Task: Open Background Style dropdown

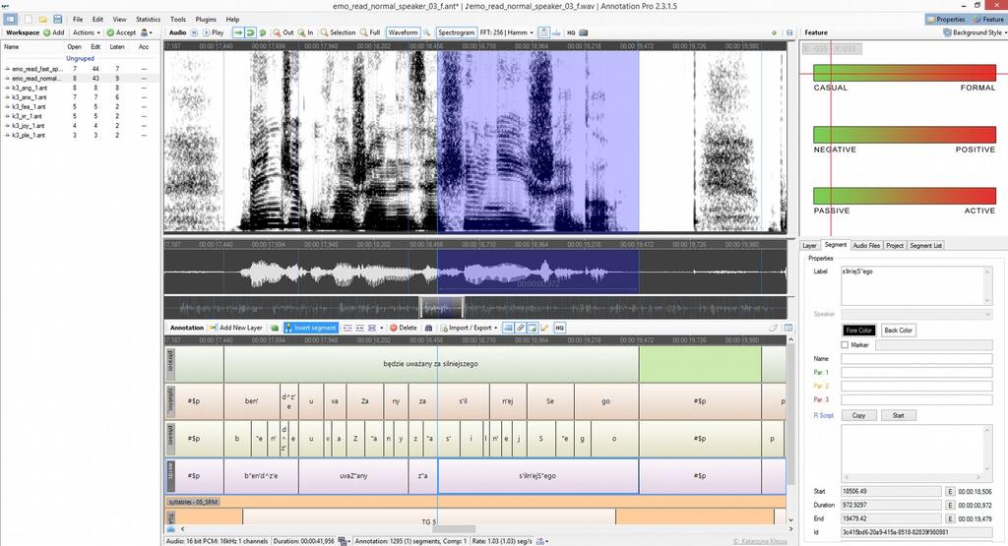Action: (x=975, y=32)
